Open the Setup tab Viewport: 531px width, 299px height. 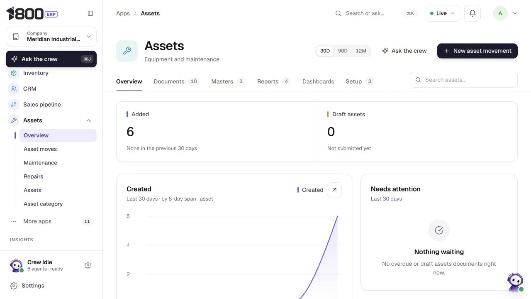(x=360, y=81)
